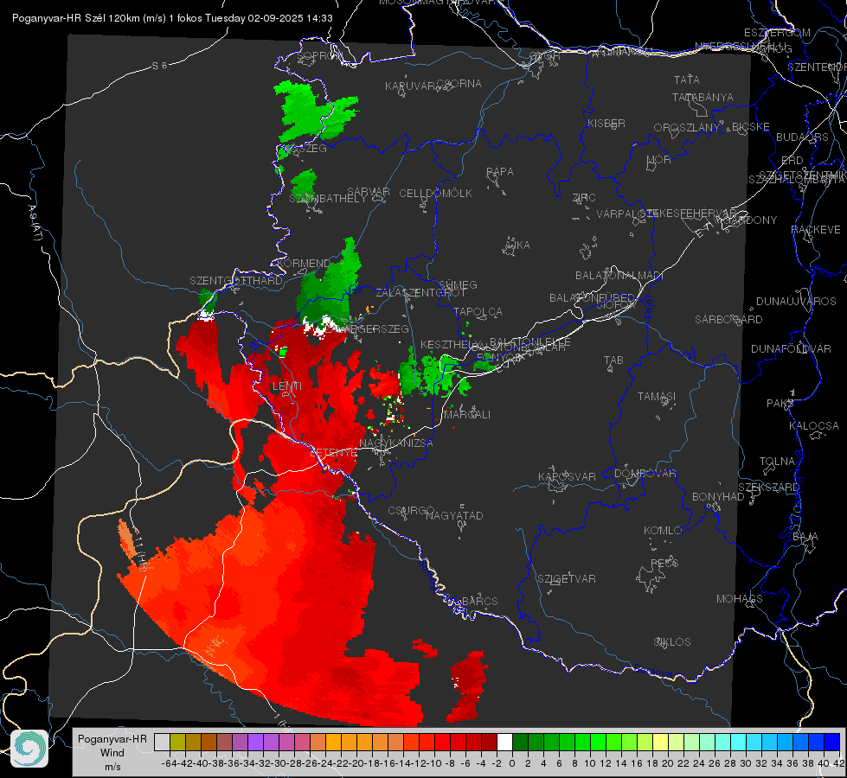The width and height of the screenshot is (847, 778).
Task: Click the 'NAGYATAD' city label
Action: tap(454, 515)
